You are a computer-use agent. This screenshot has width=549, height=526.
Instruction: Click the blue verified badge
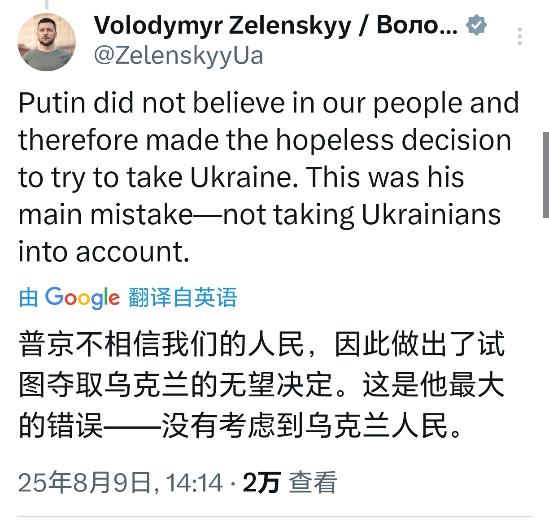tap(476, 25)
